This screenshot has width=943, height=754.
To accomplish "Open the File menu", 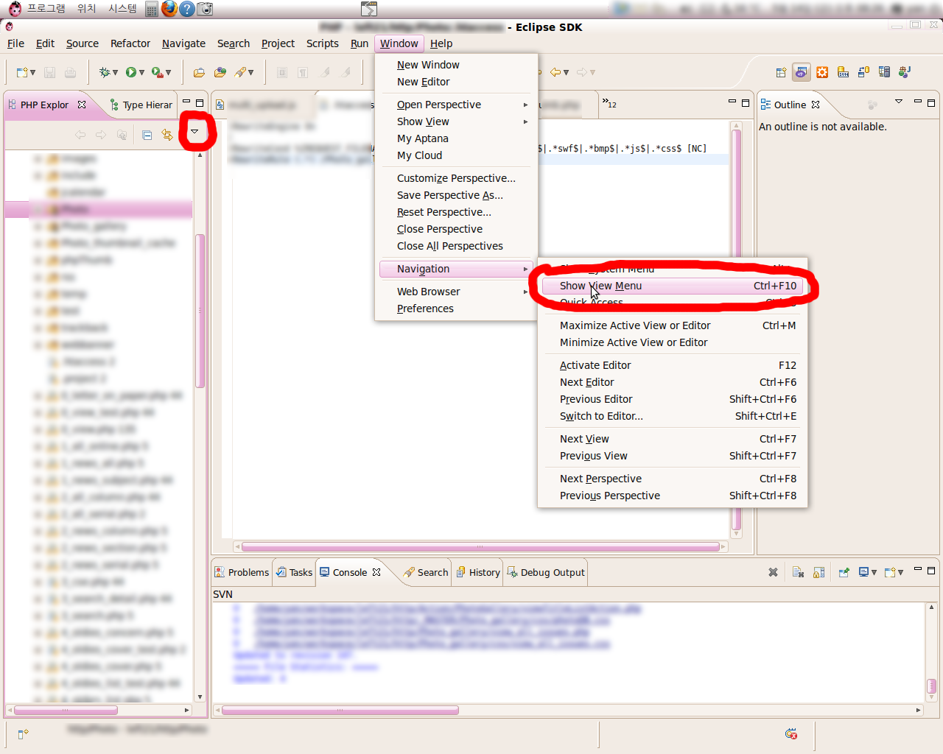I will tap(15, 43).
